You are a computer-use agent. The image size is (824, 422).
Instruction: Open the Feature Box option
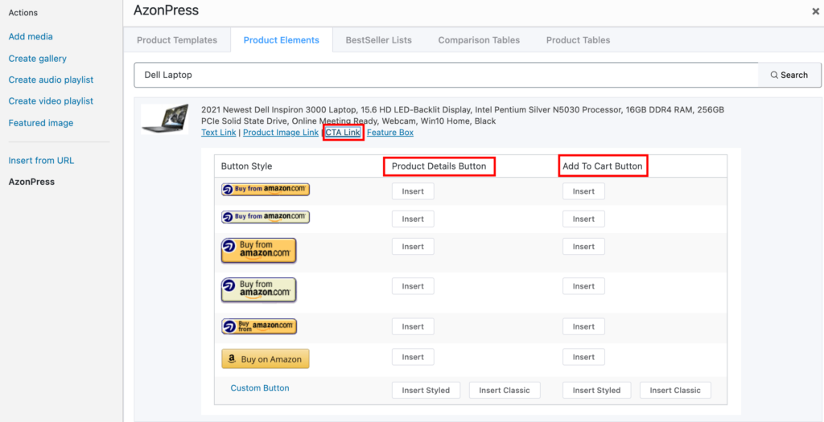(x=390, y=133)
